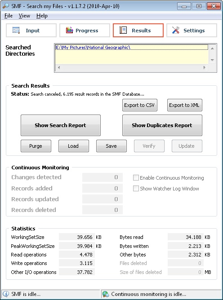Switch to the Progress tab
The image size is (223, 300).
pos(85,31)
